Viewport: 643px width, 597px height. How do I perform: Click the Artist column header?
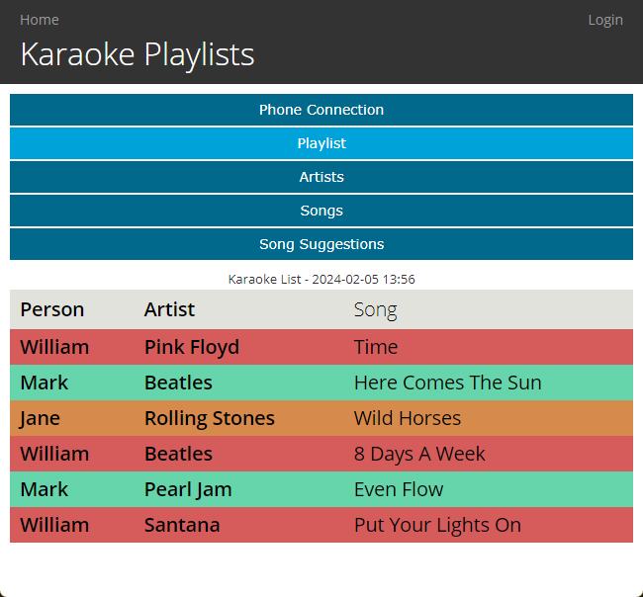point(169,309)
